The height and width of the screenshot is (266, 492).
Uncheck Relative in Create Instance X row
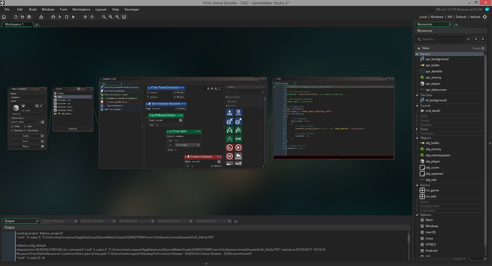pyautogui.click(x=212, y=166)
